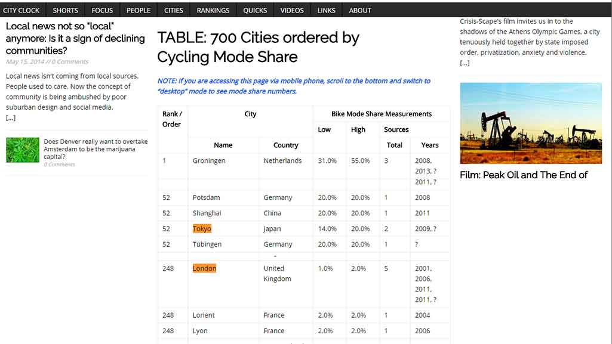Screen dimensions: 612x344
Task: Select the SHORTS menu item
Action: [65, 10]
